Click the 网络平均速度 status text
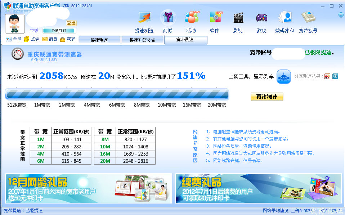 tap(275, 211)
